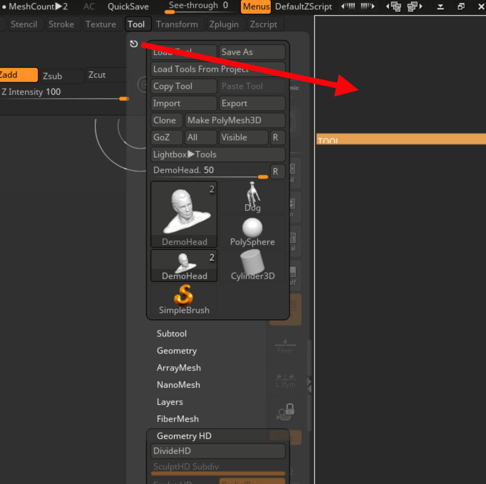Click the load next user interface icon

click(415, 6)
